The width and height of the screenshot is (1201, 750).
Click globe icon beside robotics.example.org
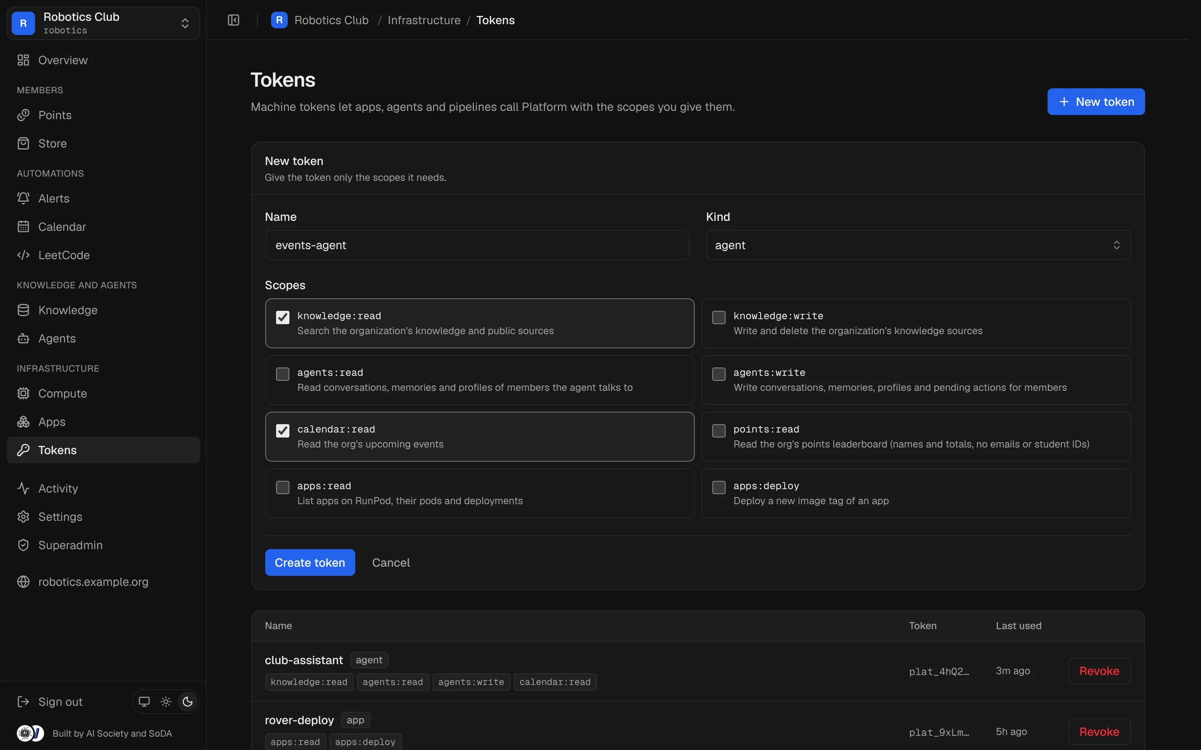(x=23, y=581)
